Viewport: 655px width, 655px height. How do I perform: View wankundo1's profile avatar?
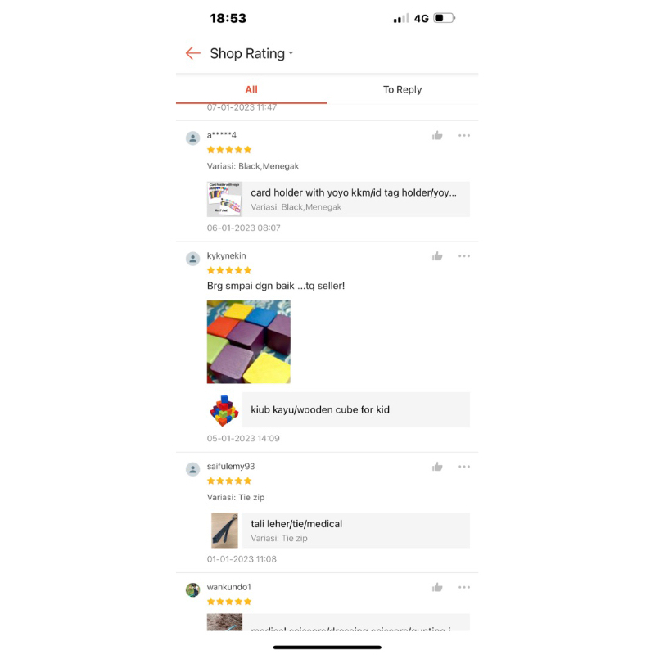[x=192, y=589]
